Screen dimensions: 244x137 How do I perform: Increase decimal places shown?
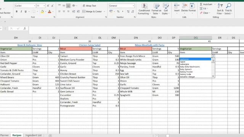(128, 11)
